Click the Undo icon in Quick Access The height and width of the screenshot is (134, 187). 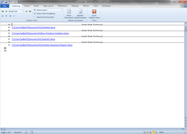(x=9, y=2)
